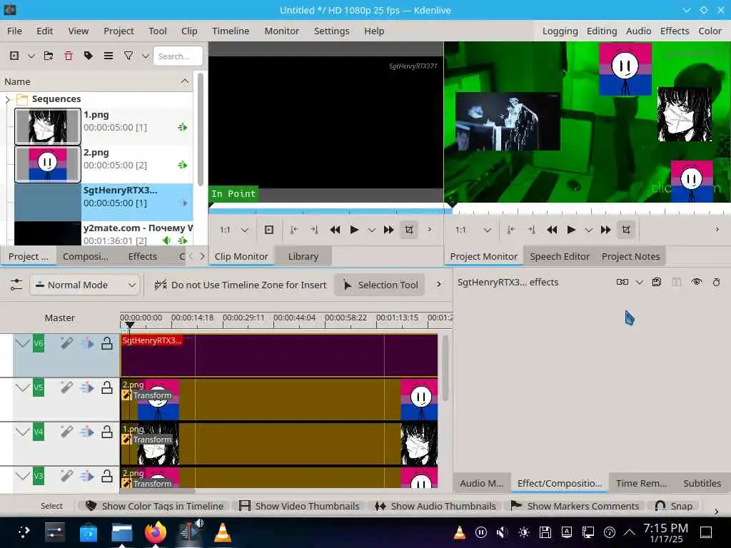This screenshot has width=731, height=548.
Task: Open the dropdown next to the filter icon
Action: (146, 56)
